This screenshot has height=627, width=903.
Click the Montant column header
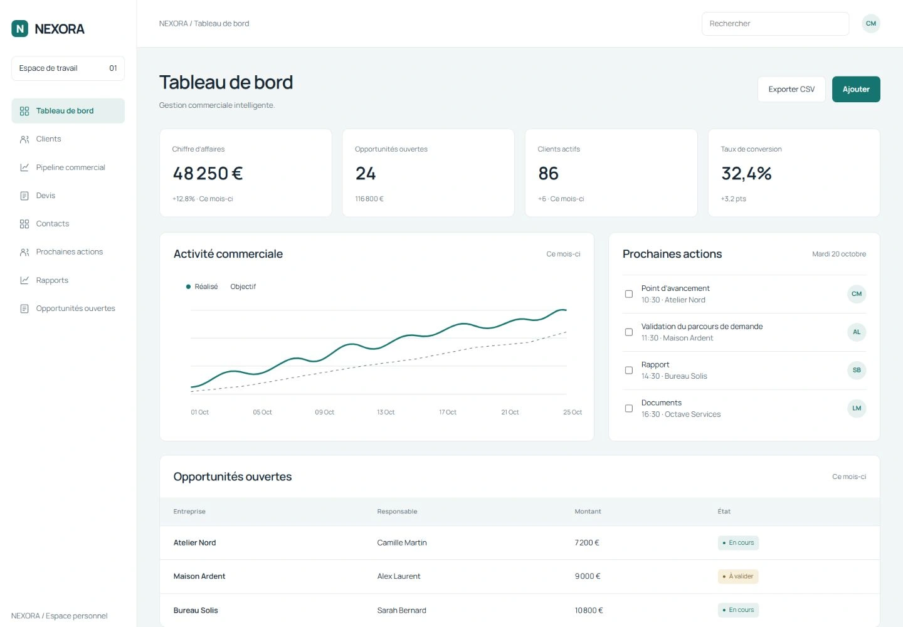coord(588,512)
